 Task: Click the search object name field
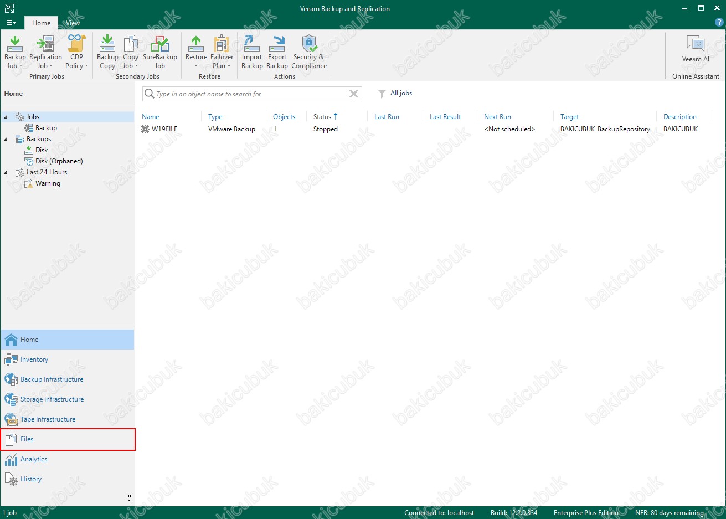pos(252,94)
